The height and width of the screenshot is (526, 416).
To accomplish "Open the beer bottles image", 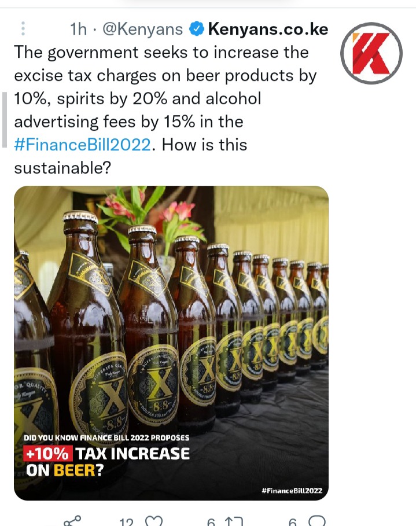I will (x=171, y=343).
